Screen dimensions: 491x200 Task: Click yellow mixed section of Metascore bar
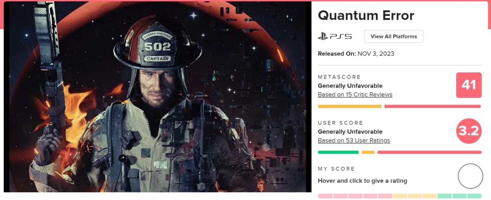click(349, 106)
